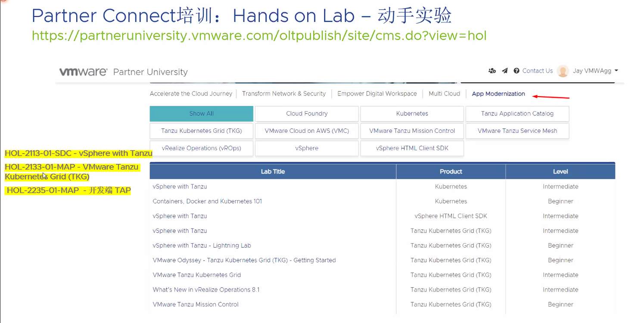Switch to Accelerate the Cloud Journey tab
Screen dimensions: 641x323
click(191, 94)
